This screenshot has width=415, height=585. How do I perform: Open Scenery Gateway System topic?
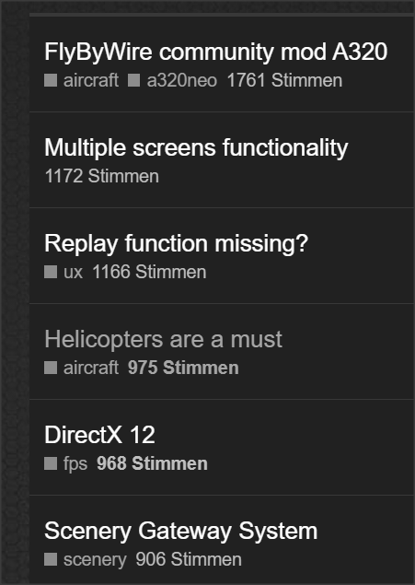pos(180,531)
